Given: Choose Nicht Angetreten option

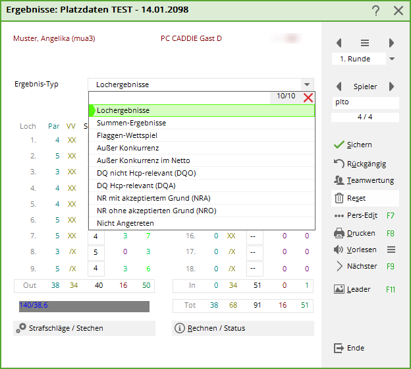Looking at the screenshot, I should point(124,223).
